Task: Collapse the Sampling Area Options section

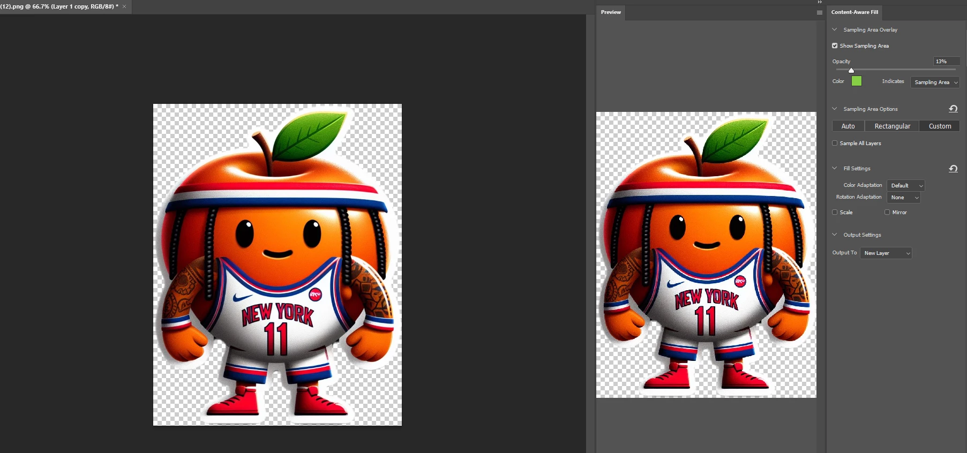Action: [x=834, y=109]
